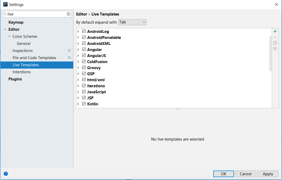The image size is (282, 180).
Task: Click the project-level icon beside File and Code Templates
Action: click(69, 58)
